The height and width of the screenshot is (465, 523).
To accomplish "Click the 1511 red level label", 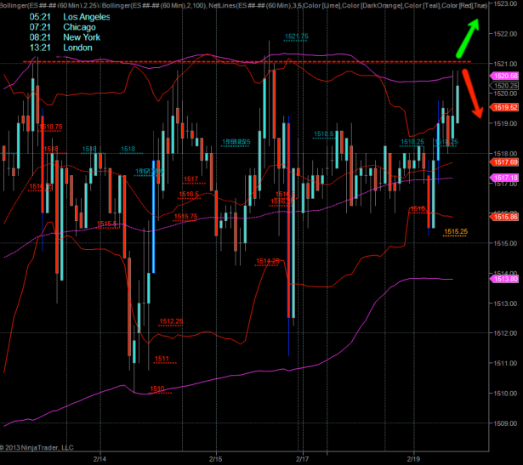I will [x=162, y=359].
